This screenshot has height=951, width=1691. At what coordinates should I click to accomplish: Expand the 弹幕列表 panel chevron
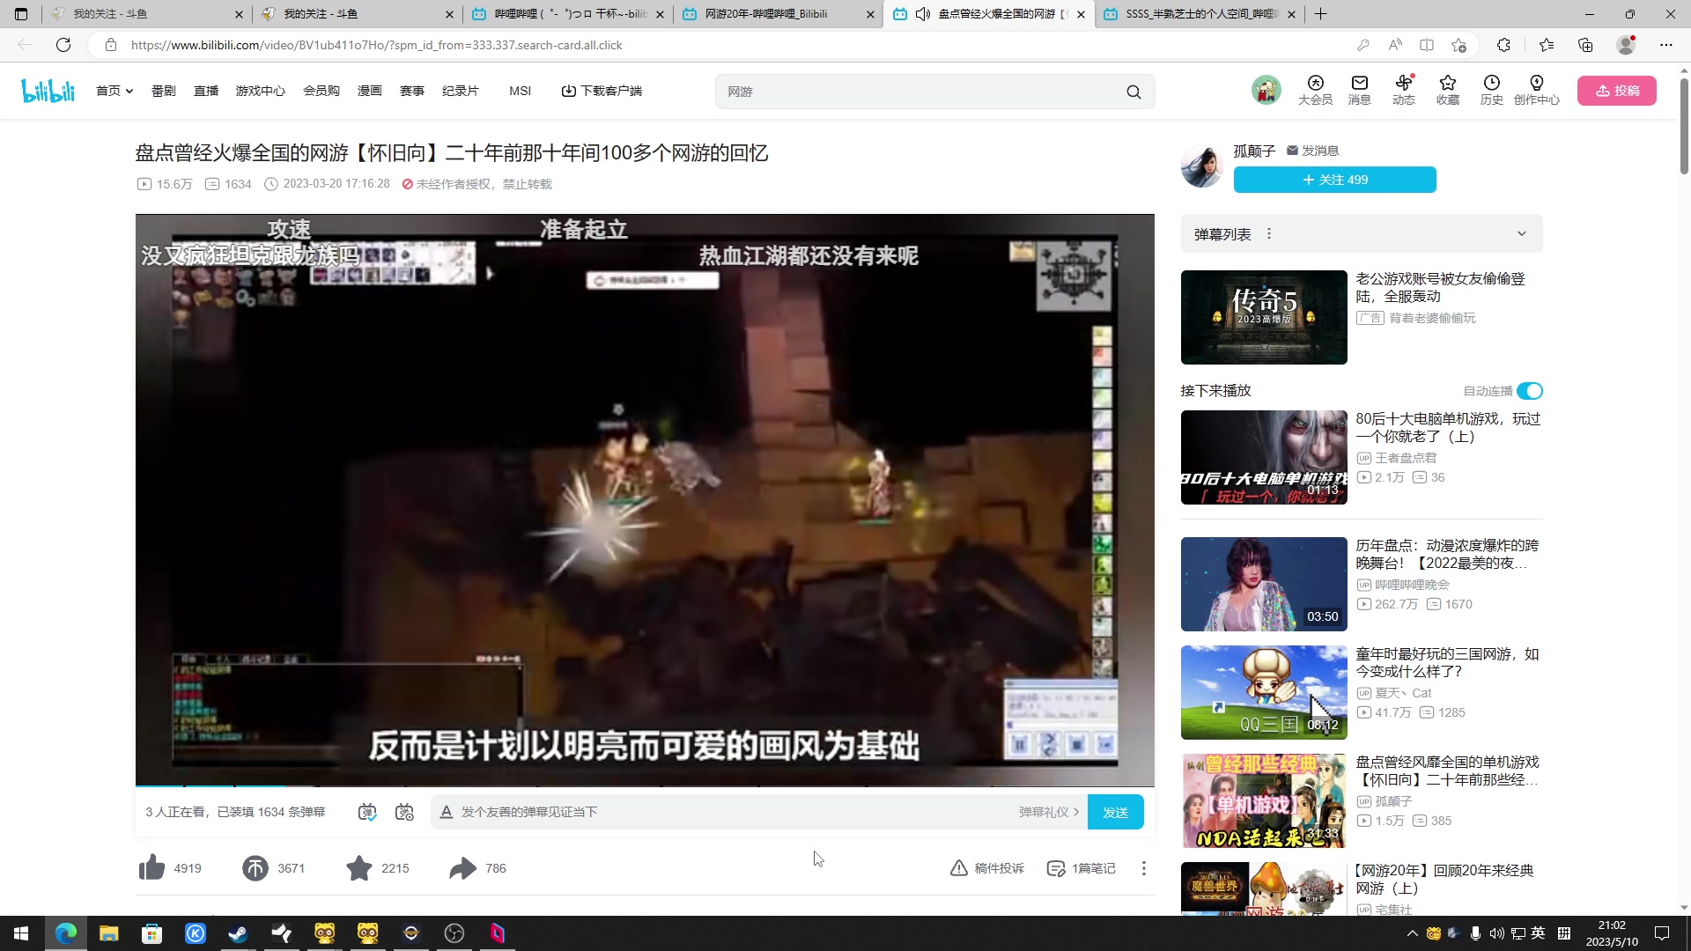(x=1521, y=233)
